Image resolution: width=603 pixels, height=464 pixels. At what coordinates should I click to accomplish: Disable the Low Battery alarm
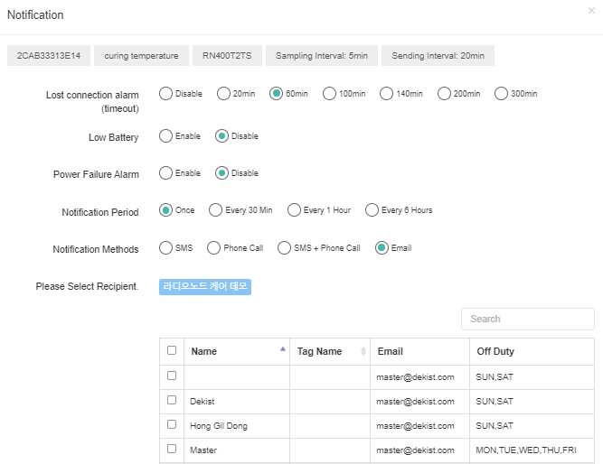coord(221,136)
